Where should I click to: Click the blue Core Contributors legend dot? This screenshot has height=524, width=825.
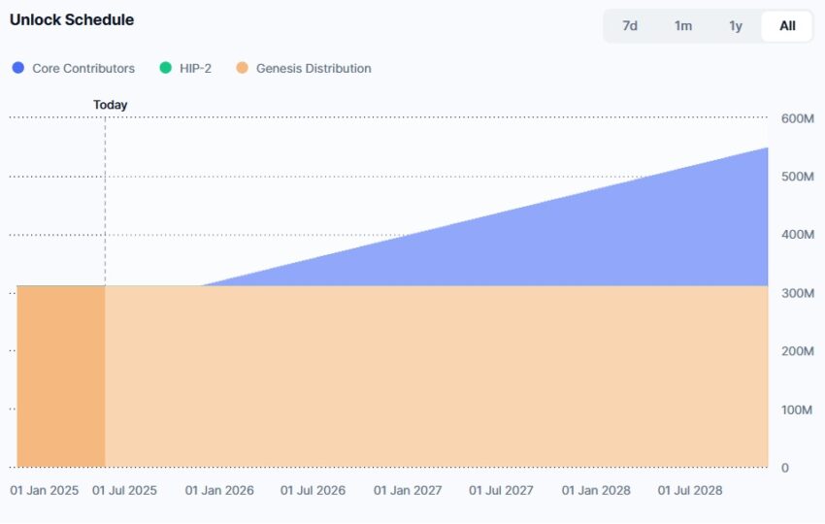[x=18, y=68]
